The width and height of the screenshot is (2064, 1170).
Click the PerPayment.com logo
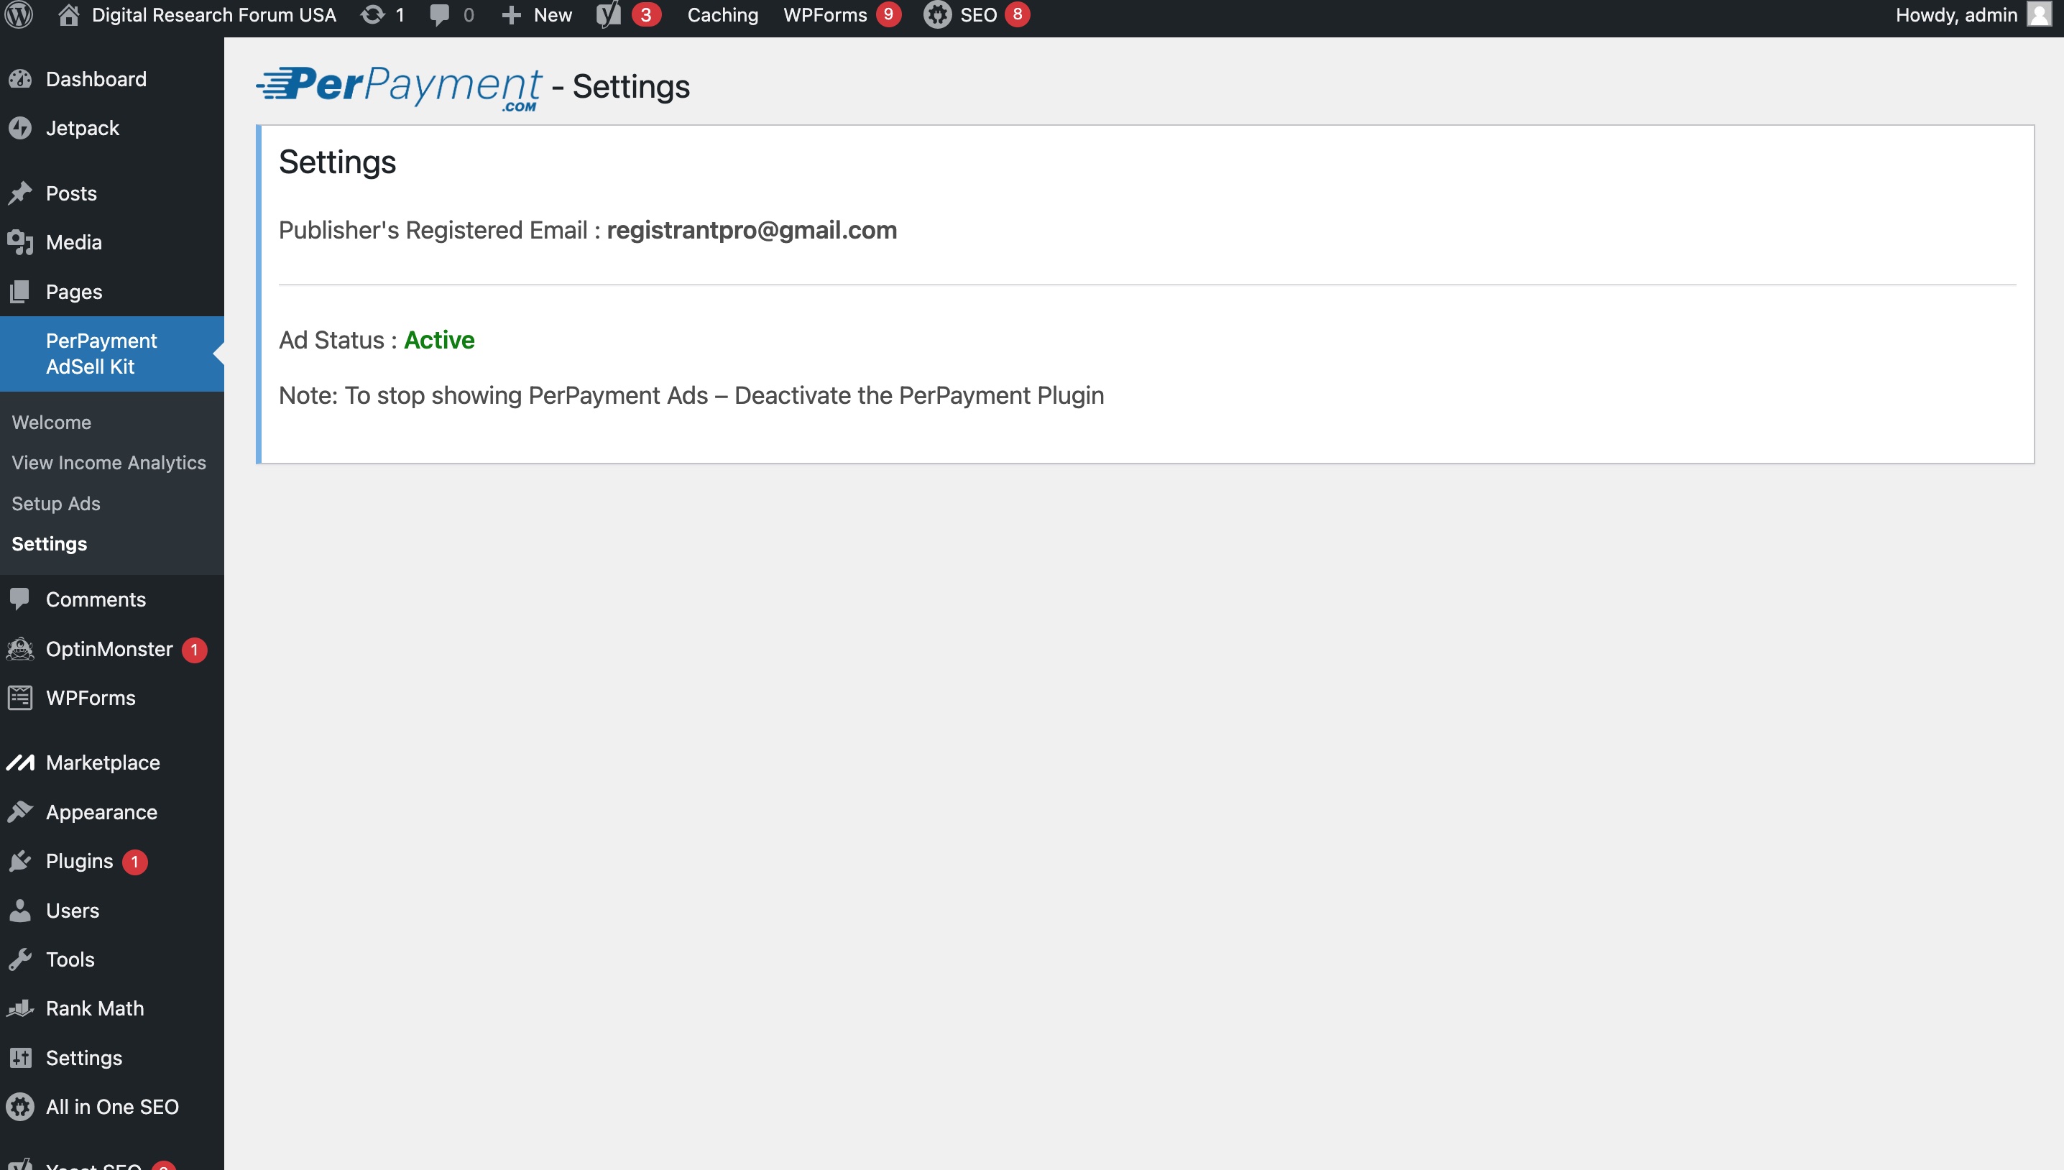click(399, 87)
